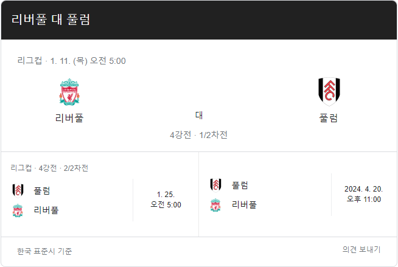Viewport: 398px width, 267px height.
Task: Click Liverpool crest in the 1. 25. match
Action: pyautogui.click(x=18, y=210)
